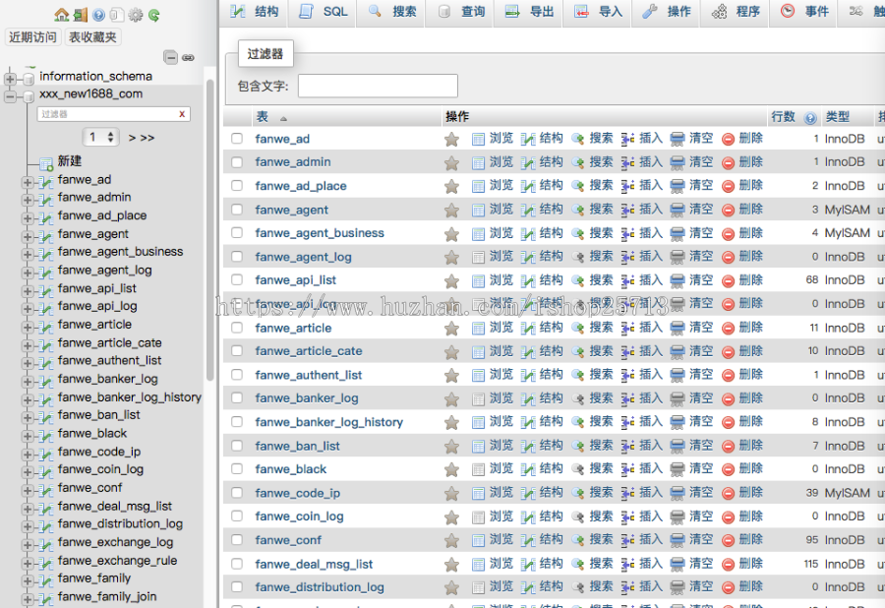Screen dimensions: 885x608
Task: Star the fanwe_ad table as favorite
Action: (x=451, y=139)
